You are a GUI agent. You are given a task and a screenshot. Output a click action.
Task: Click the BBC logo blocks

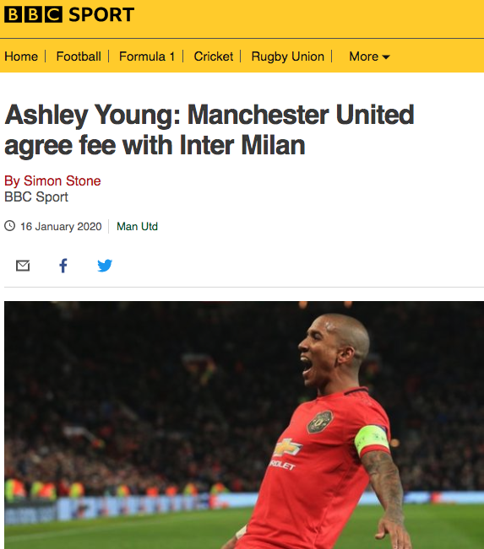33,14
